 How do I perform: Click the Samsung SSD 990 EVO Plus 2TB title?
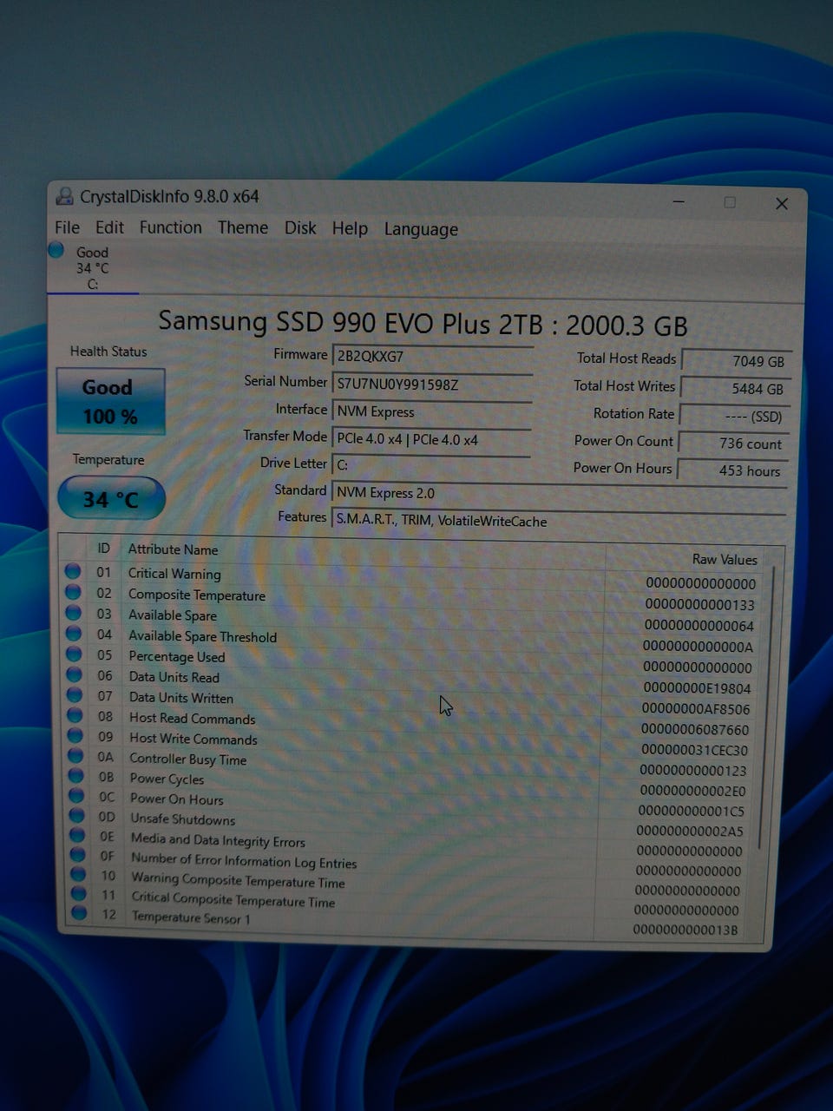423,324
